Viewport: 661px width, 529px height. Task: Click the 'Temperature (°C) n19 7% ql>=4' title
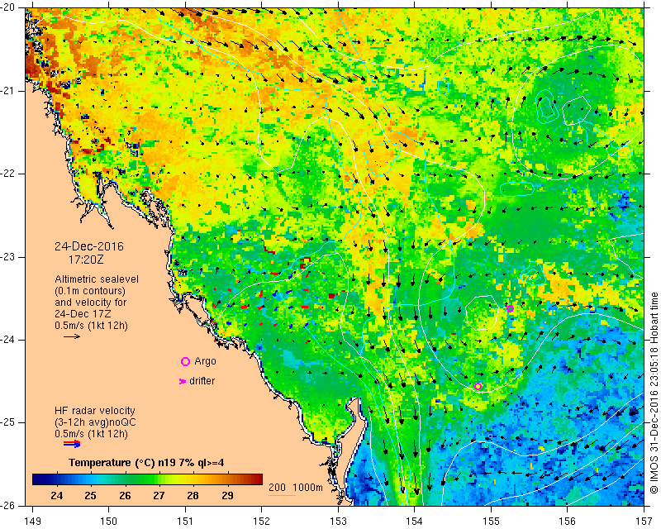click(146, 463)
